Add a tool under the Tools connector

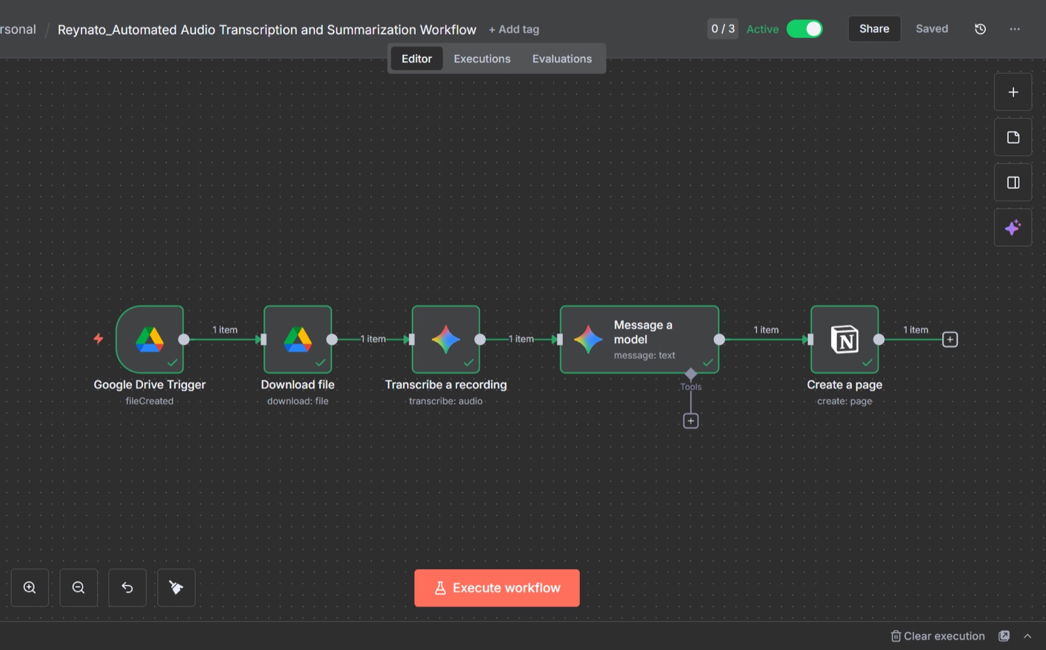691,421
